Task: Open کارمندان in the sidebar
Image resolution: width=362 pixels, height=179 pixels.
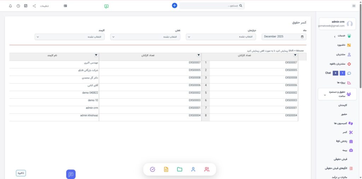Action: pos(343,105)
